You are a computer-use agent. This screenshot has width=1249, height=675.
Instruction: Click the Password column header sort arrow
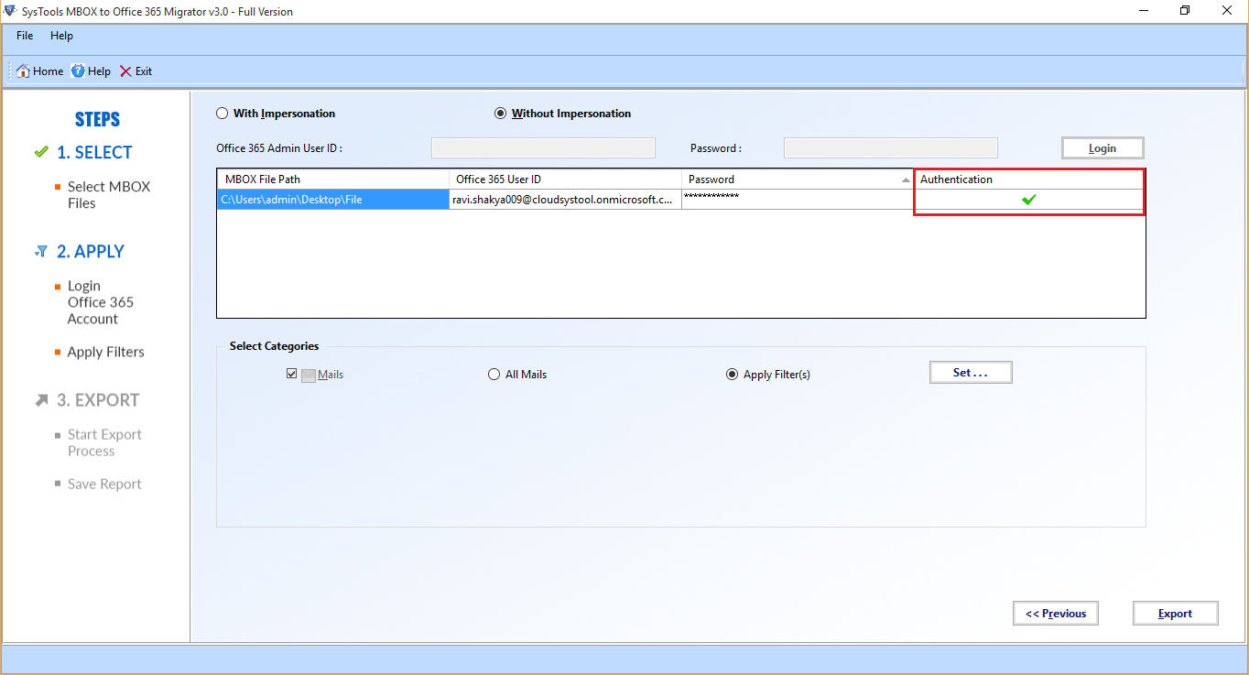click(x=906, y=180)
